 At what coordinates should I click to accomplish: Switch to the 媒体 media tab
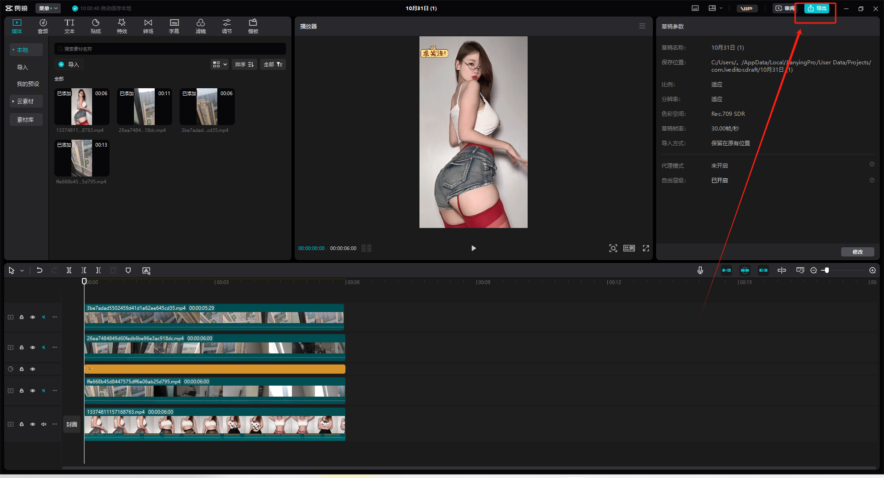(17, 26)
